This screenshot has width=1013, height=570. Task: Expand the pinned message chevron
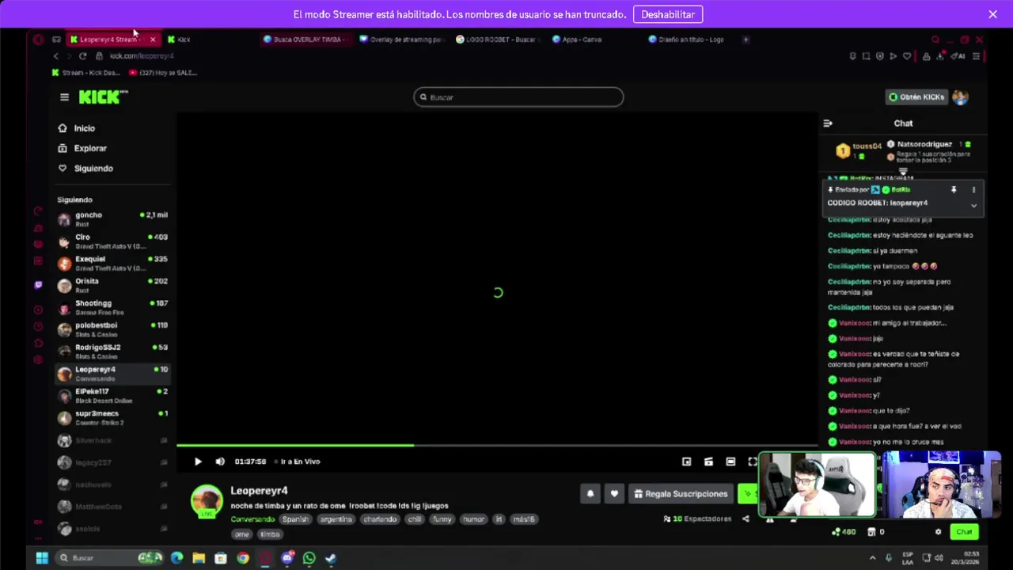(x=973, y=206)
